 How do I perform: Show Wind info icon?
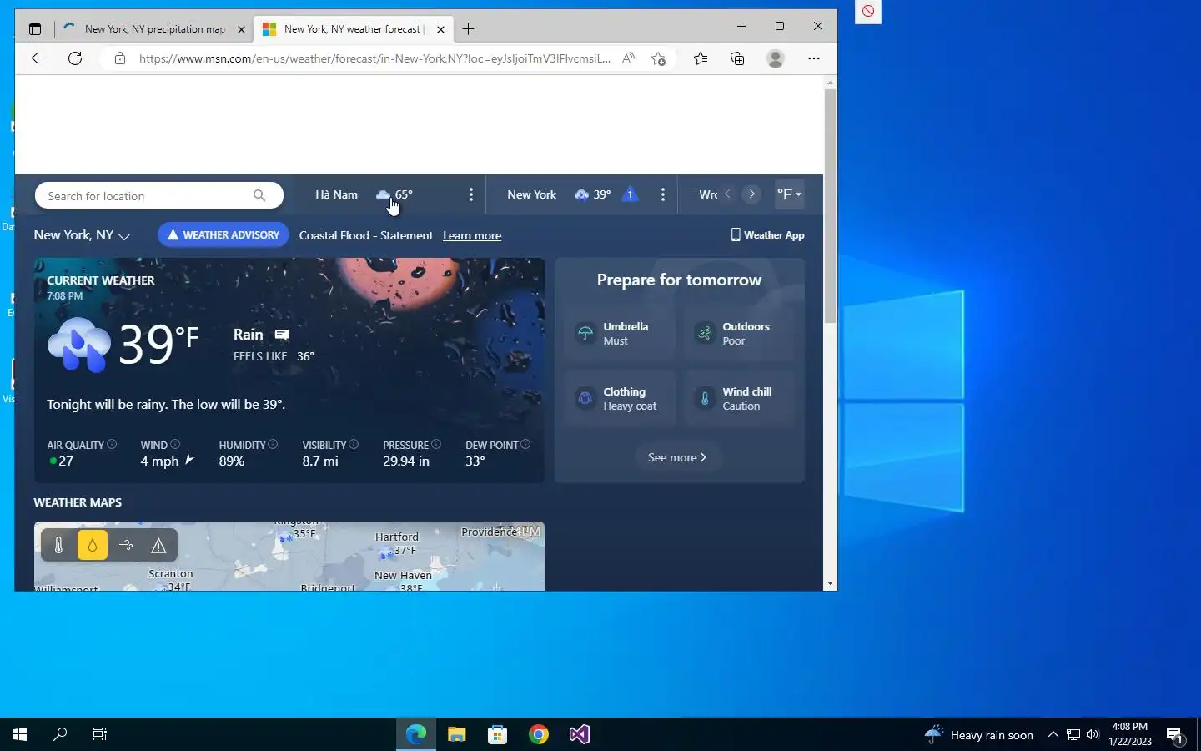(x=175, y=444)
